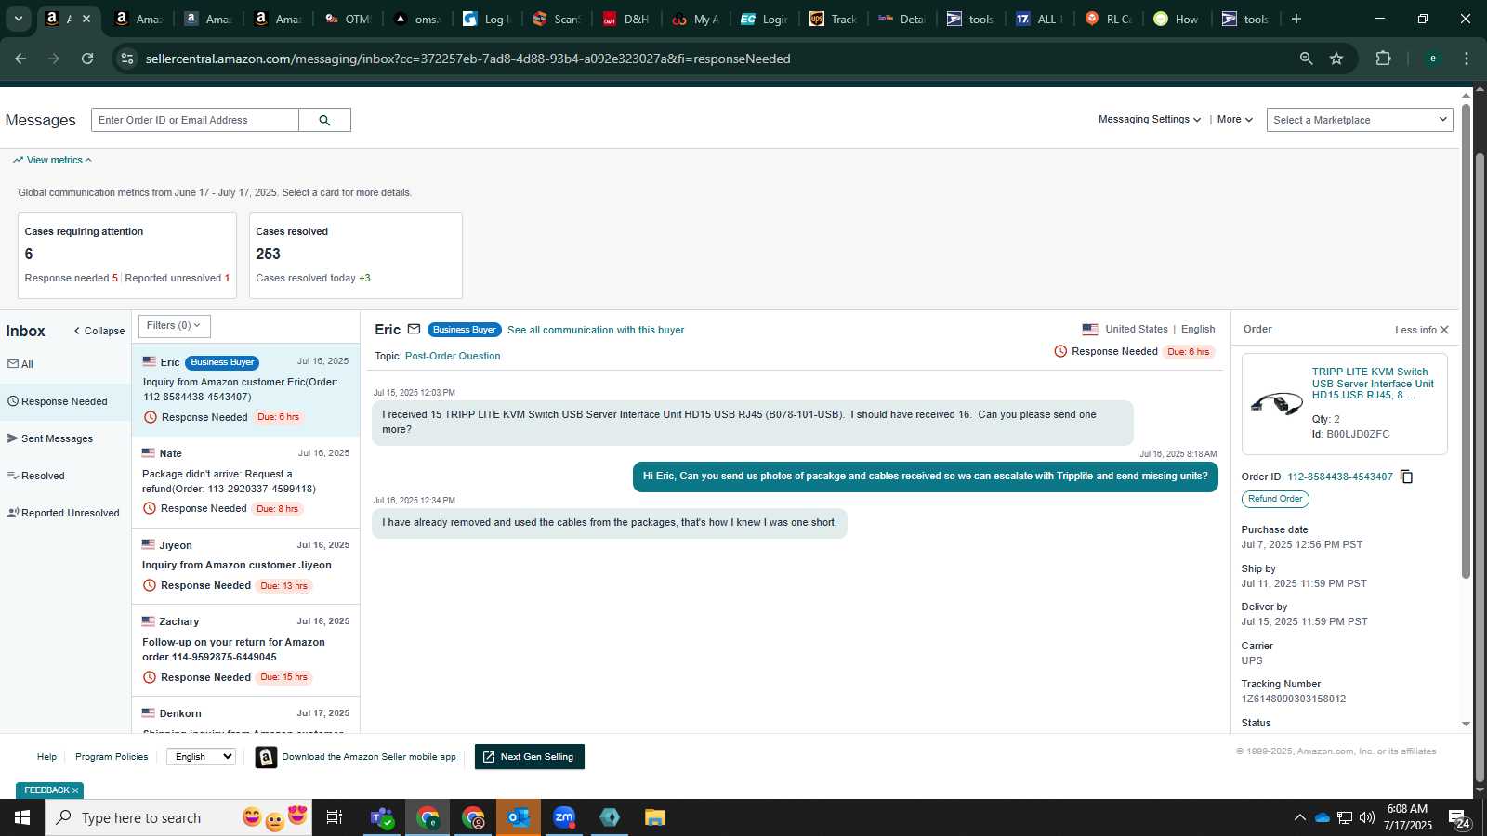Close the FEEDBACK tab with its x
The width and height of the screenshot is (1487, 836).
(x=75, y=790)
